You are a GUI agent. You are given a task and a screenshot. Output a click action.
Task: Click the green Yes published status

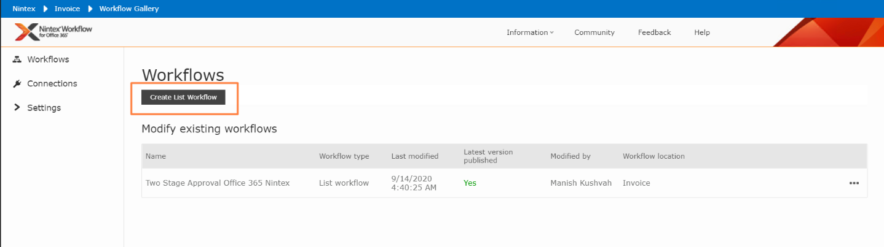(470, 183)
